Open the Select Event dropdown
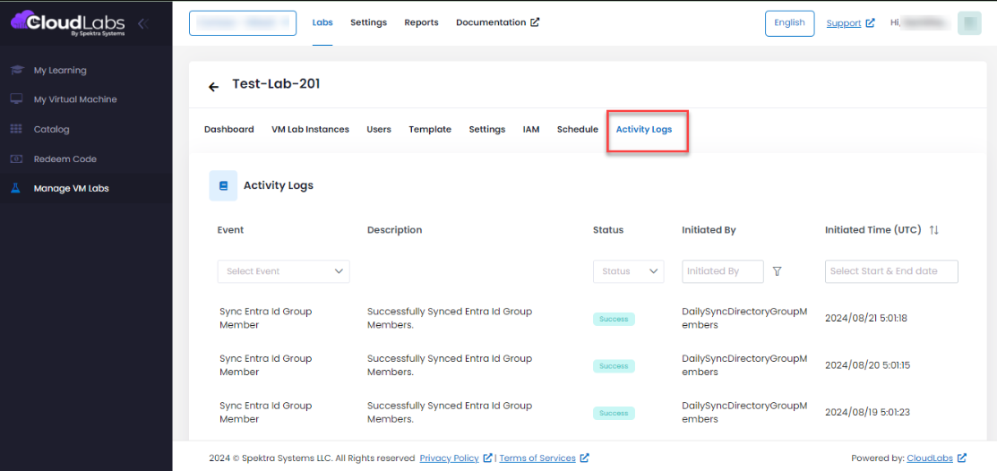Screen dimensions: 997x471 click(x=284, y=270)
